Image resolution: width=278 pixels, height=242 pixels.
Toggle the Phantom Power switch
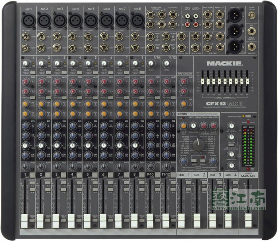click(248, 115)
